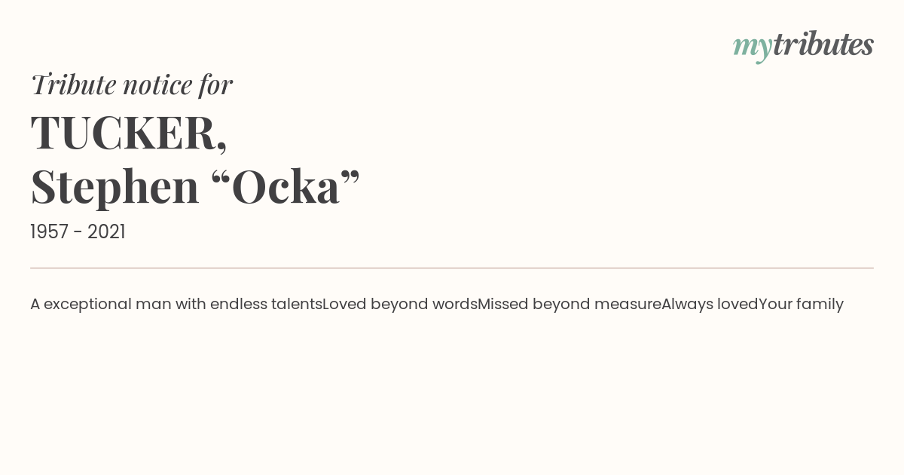Screen dimensions: 904x475
Task: Select the "Tribute notice for" italic heading
Action: coord(131,84)
